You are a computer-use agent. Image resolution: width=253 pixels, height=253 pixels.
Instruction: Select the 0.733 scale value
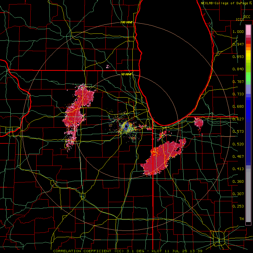(238, 94)
